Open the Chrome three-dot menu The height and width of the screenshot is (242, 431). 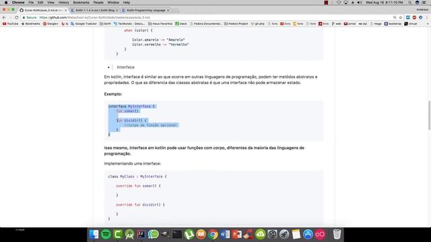pyautogui.click(x=427, y=17)
